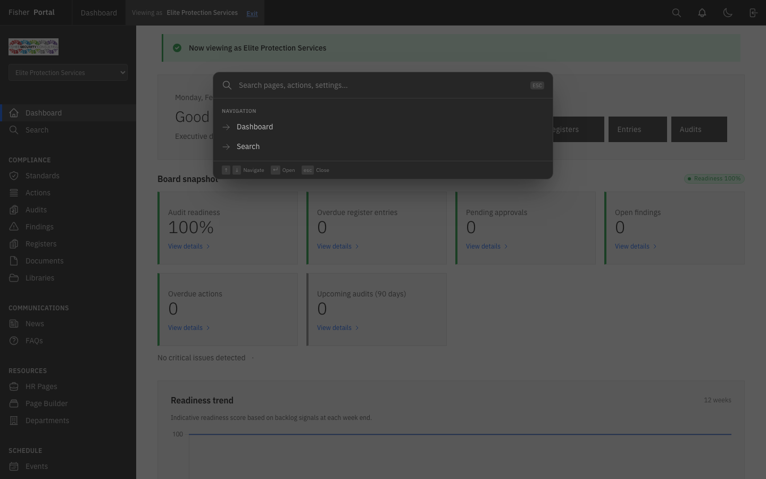Click the arrow icon beside Dashboard in palette
Screen dimensions: 766x479
pos(226,127)
